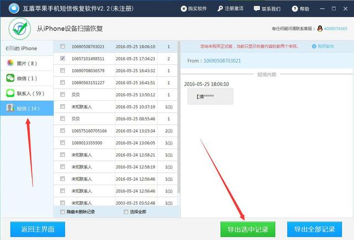The image size is (354, 240).
Task: Open 注册激活 in the title bar
Action: click(x=231, y=9)
